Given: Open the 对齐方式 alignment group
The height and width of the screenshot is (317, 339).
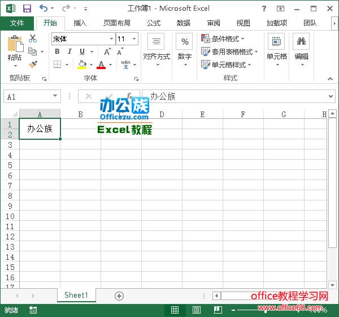Looking at the screenshot, I should tap(157, 50).
